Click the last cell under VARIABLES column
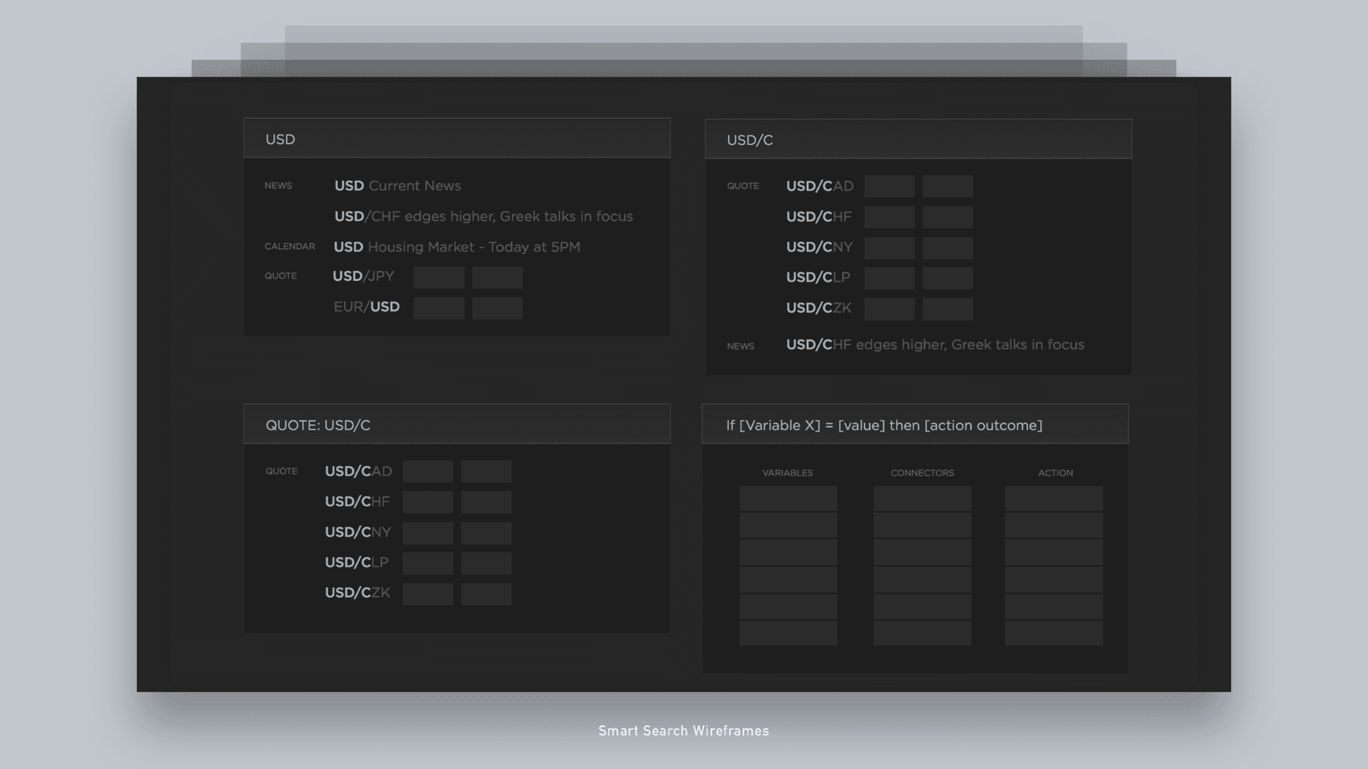Image resolution: width=1368 pixels, height=769 pixels. click(788, 633)
